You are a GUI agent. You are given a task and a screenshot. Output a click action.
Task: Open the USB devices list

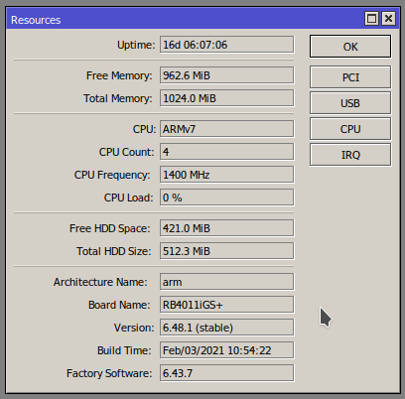pyautogui.click(x=350, y=103)
